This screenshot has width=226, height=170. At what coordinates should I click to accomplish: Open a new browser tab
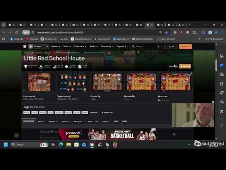(190, 25)
